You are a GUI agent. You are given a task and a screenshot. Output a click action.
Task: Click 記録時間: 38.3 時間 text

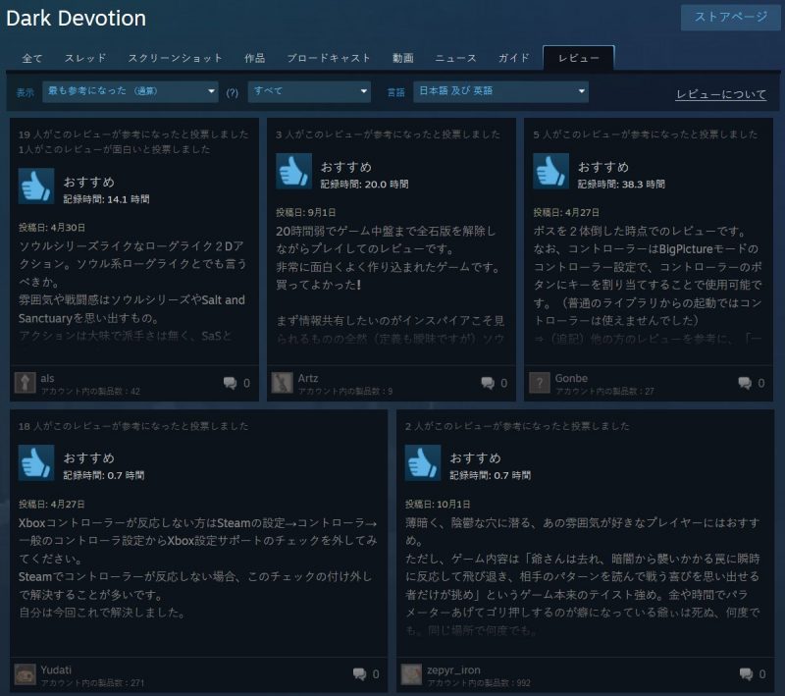[x=621, y=185]
